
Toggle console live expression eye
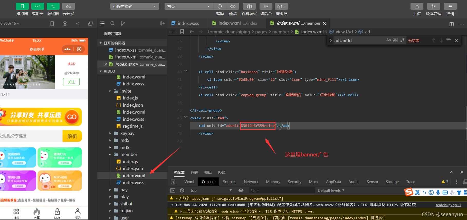[x=241, y=190]
